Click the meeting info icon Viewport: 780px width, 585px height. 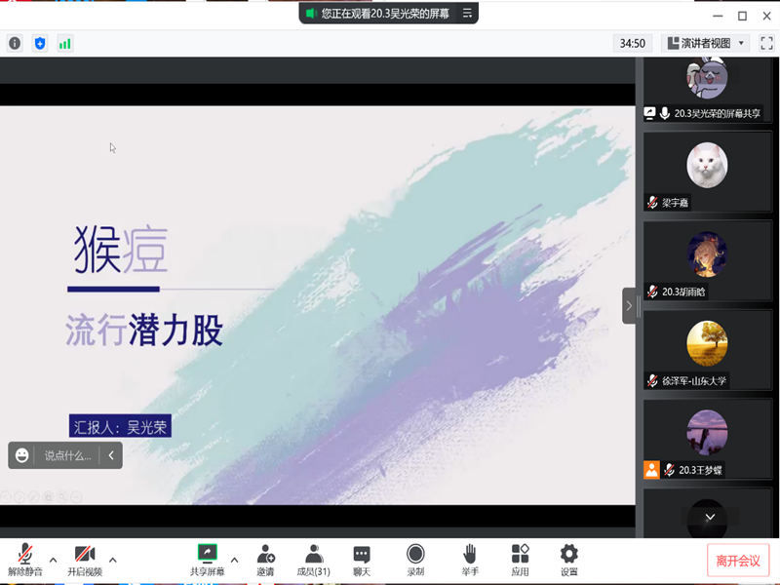click(15, 43)
